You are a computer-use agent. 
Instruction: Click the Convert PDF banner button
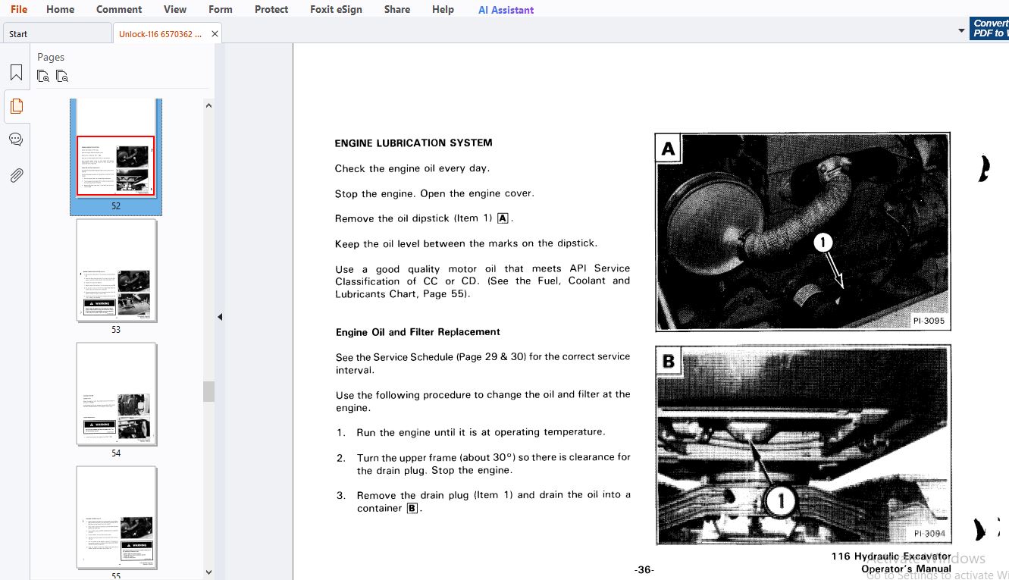(x=989, y=29)
